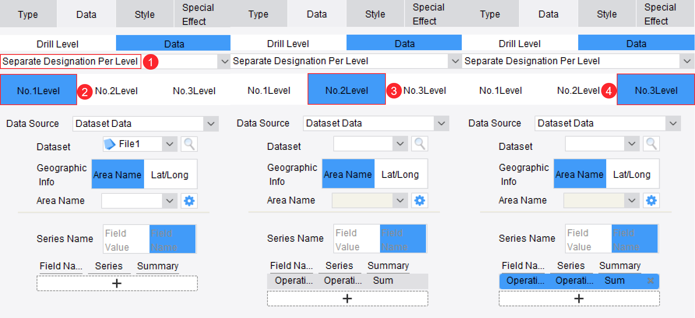This screenshot has width=695, height=318.
Task: Select Lat/Long geographic info in right panel
Action: click(632, 174)
